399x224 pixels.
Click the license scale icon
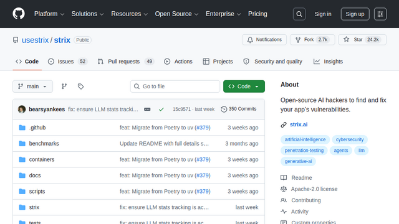click(x=284, y=189)
